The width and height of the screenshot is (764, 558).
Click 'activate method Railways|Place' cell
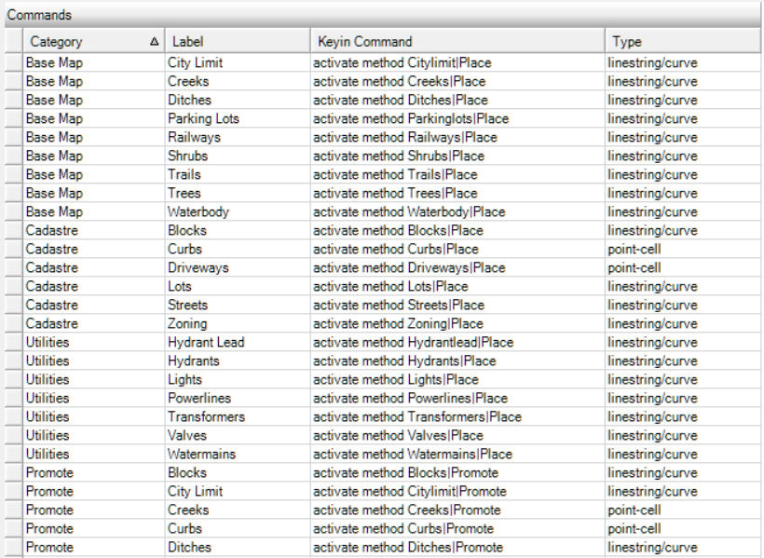tap(457, 138)
